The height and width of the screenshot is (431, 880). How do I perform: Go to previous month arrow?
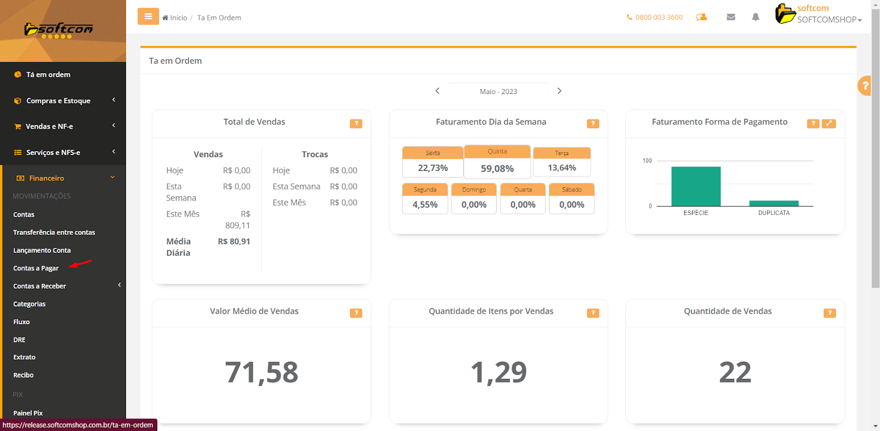coord(438,91)
